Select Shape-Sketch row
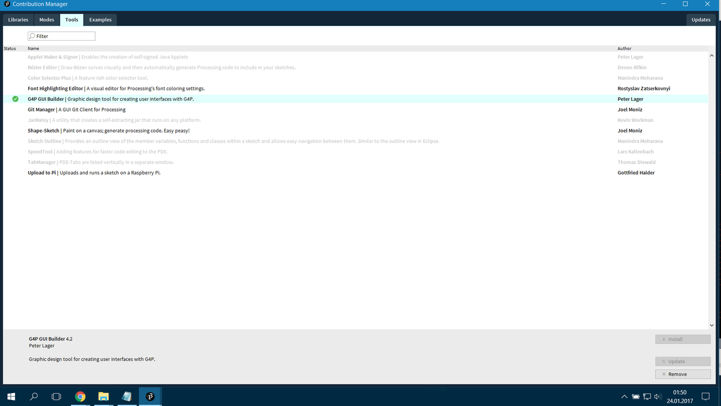The width and height of the screenshot is (721, 406). (355, 130)
